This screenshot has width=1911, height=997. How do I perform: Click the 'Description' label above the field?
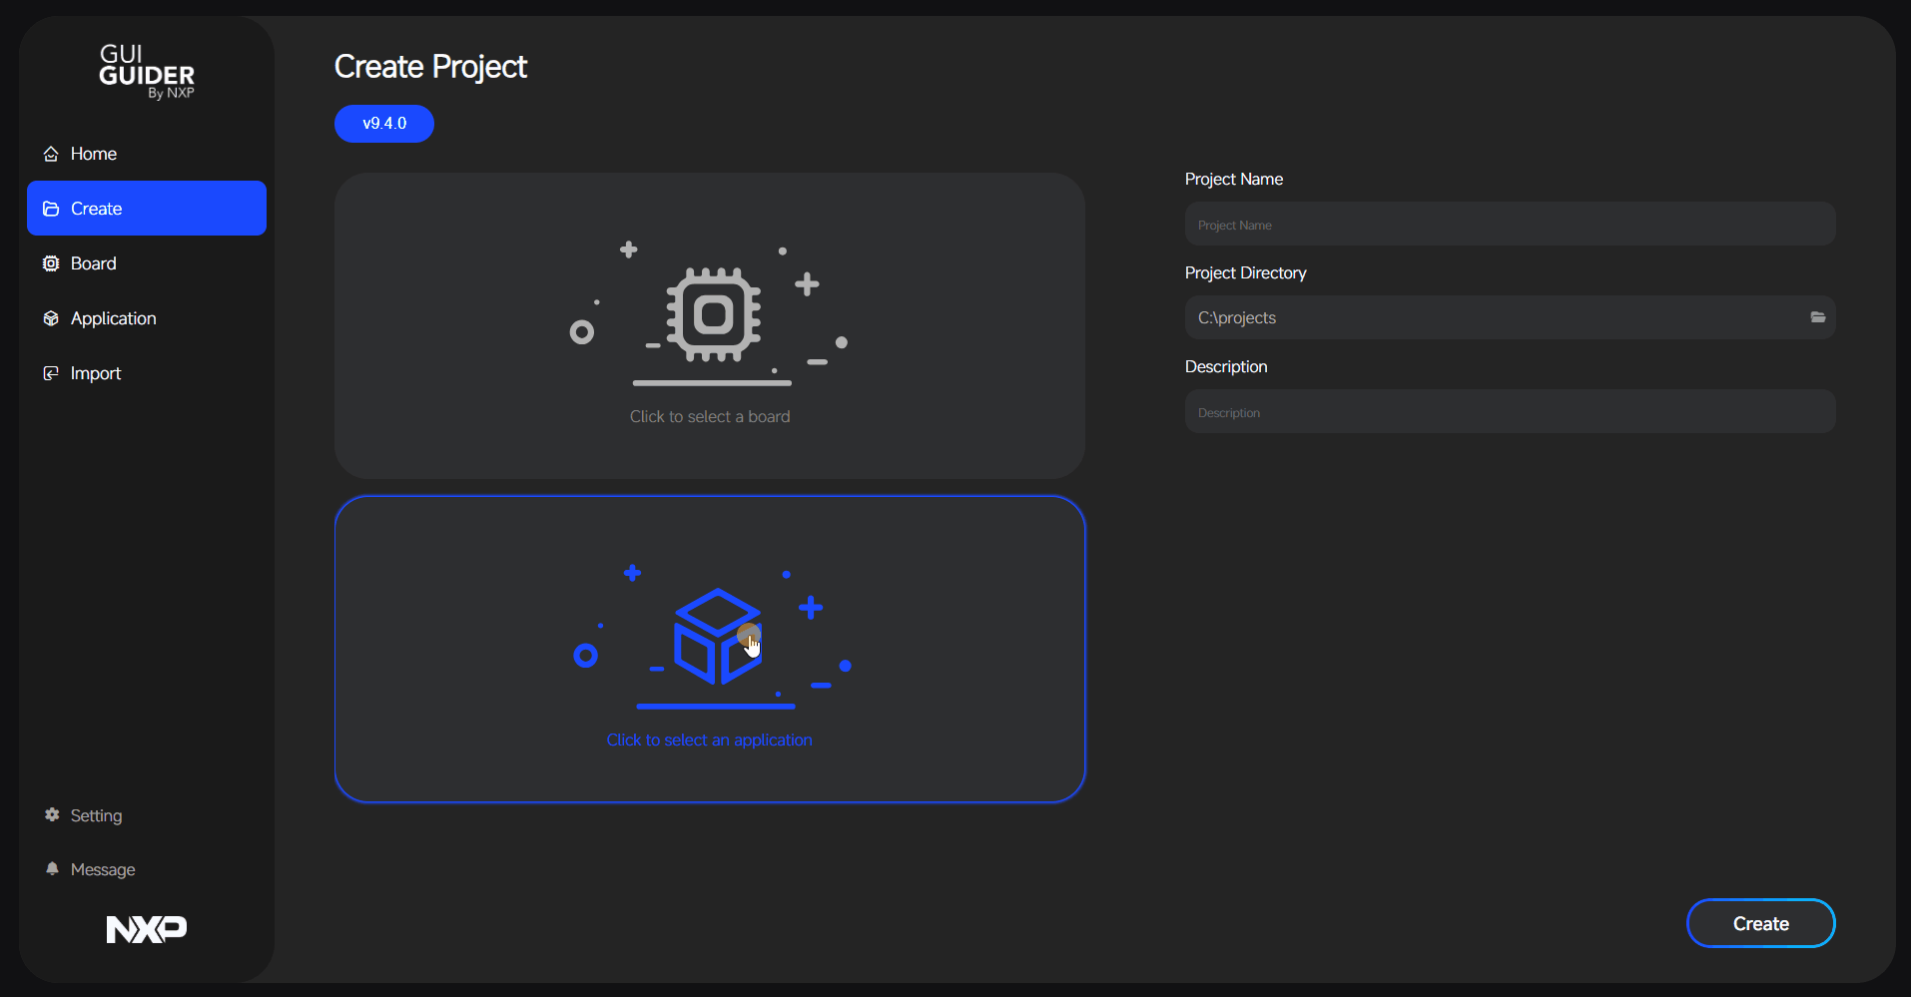1226,366
